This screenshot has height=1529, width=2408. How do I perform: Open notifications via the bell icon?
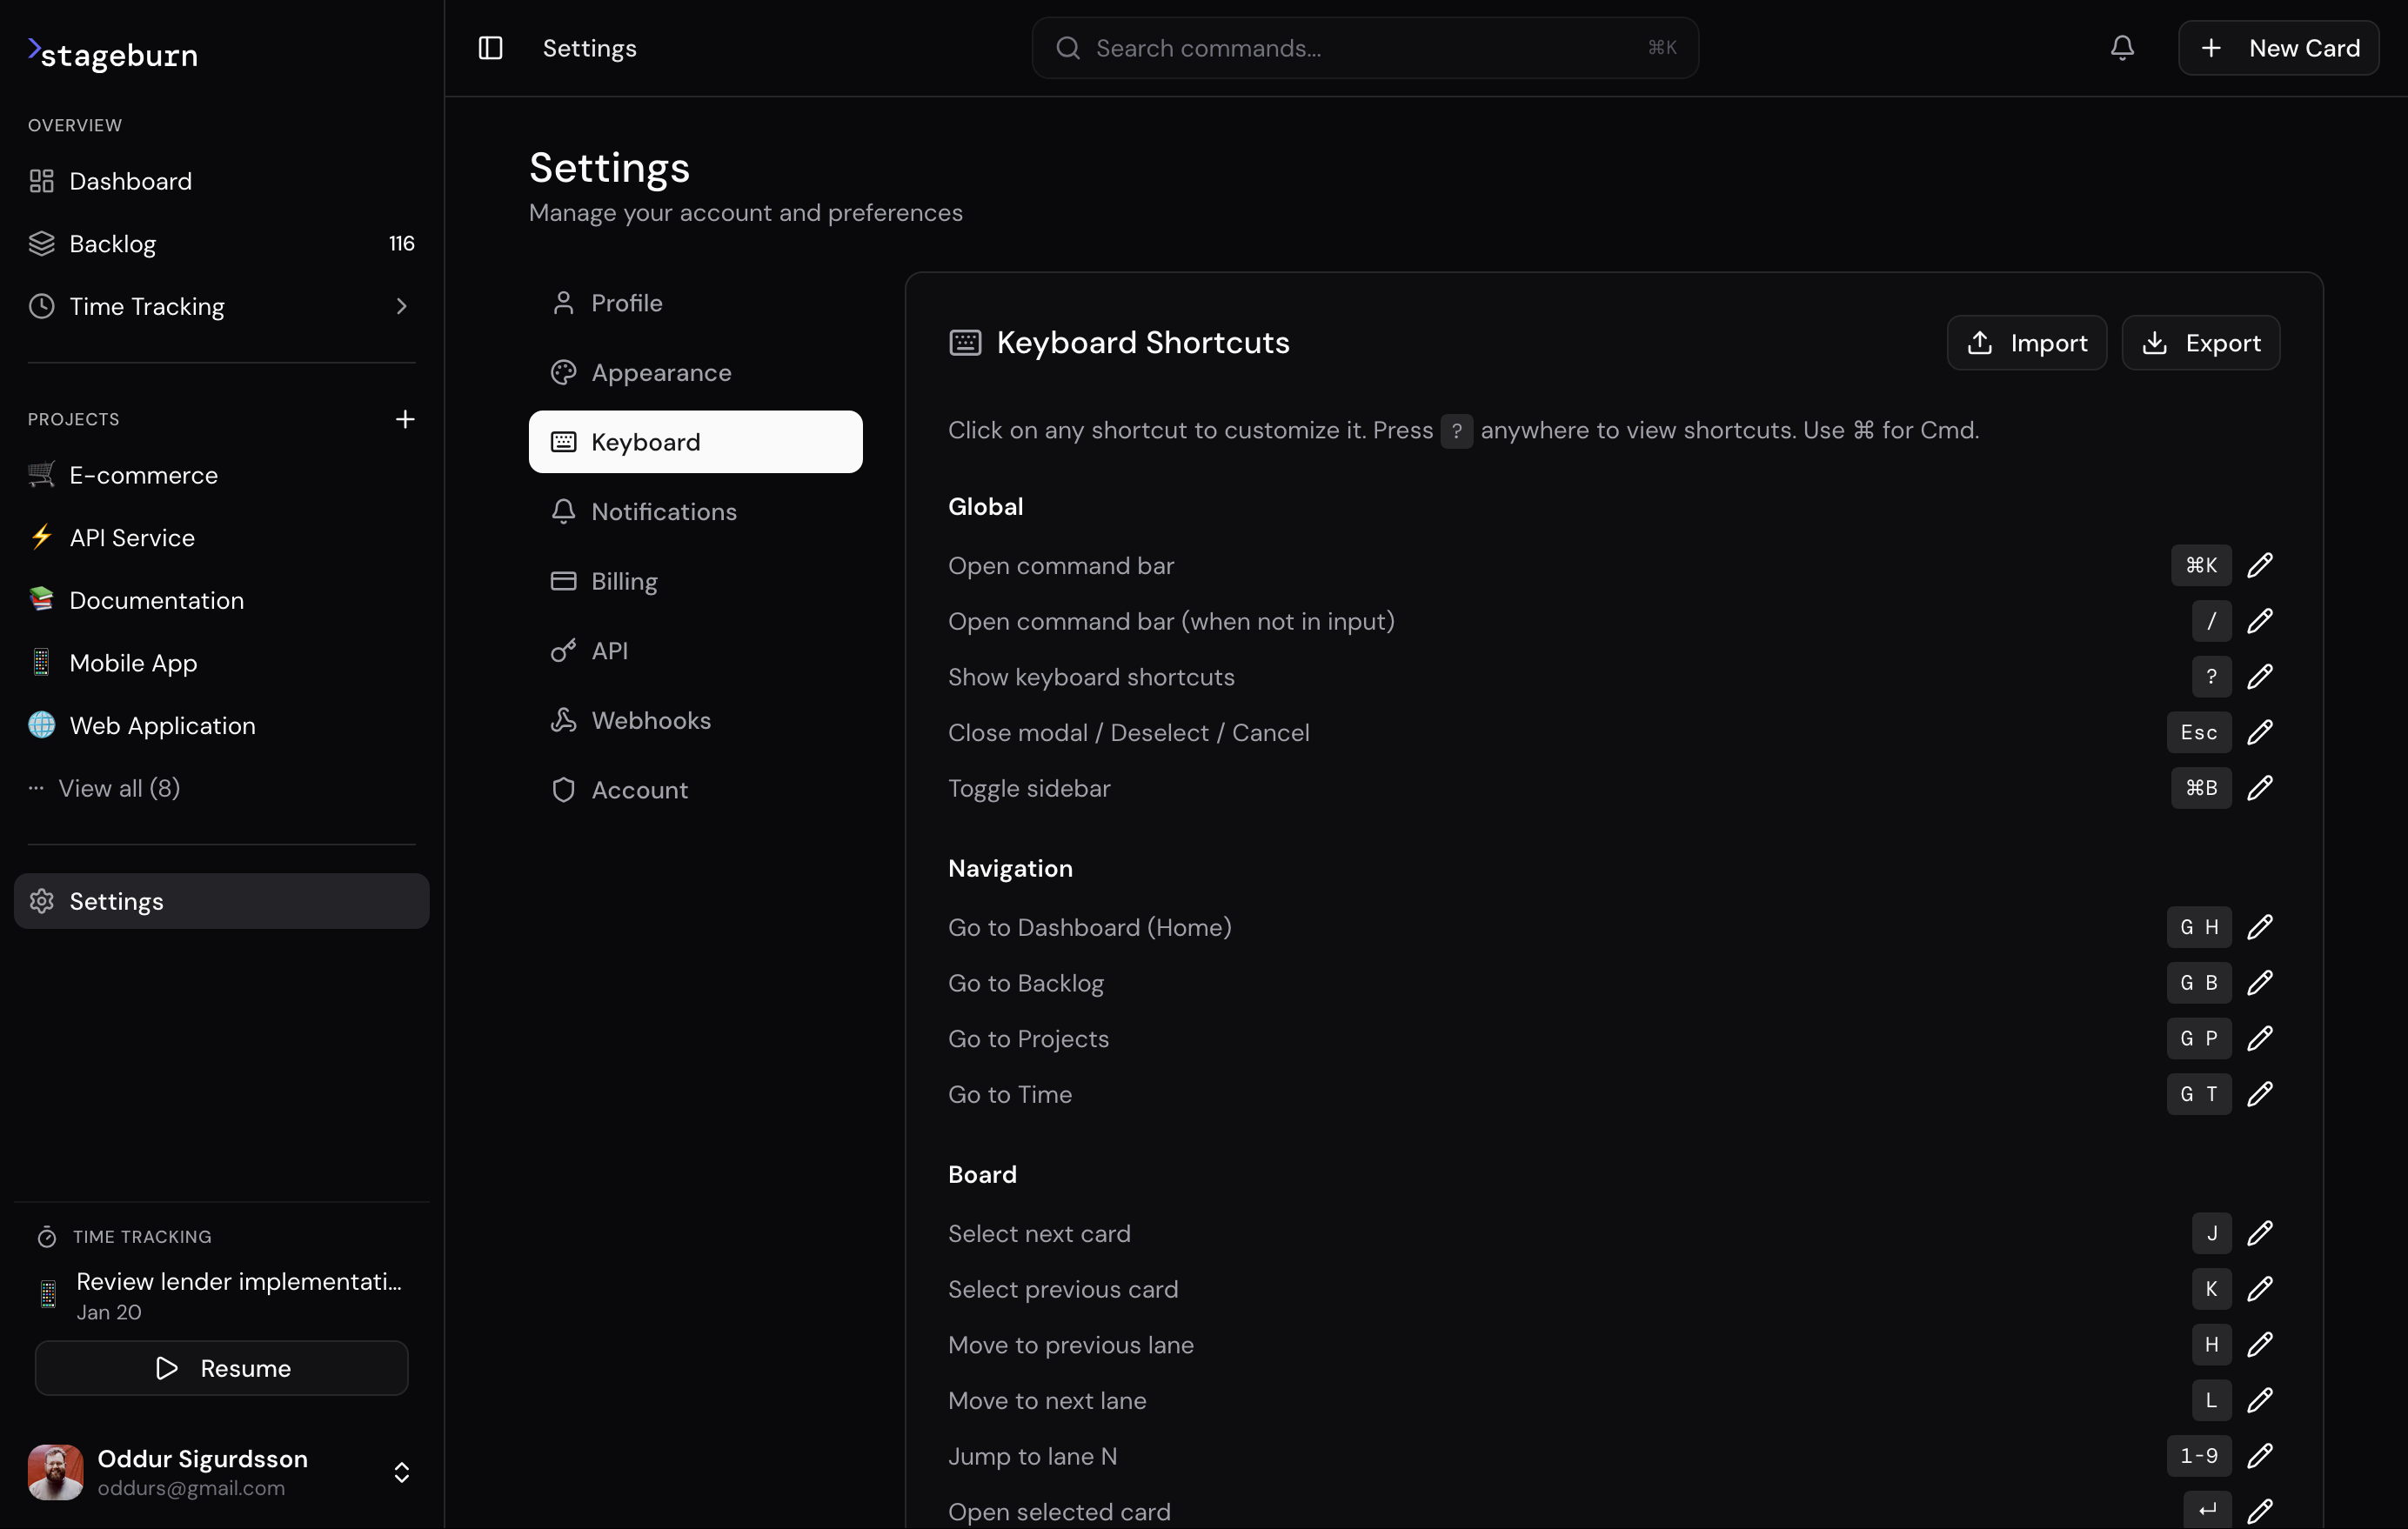[2122, 47]
